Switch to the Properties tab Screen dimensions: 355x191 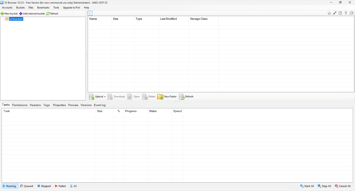coord(59,105)
